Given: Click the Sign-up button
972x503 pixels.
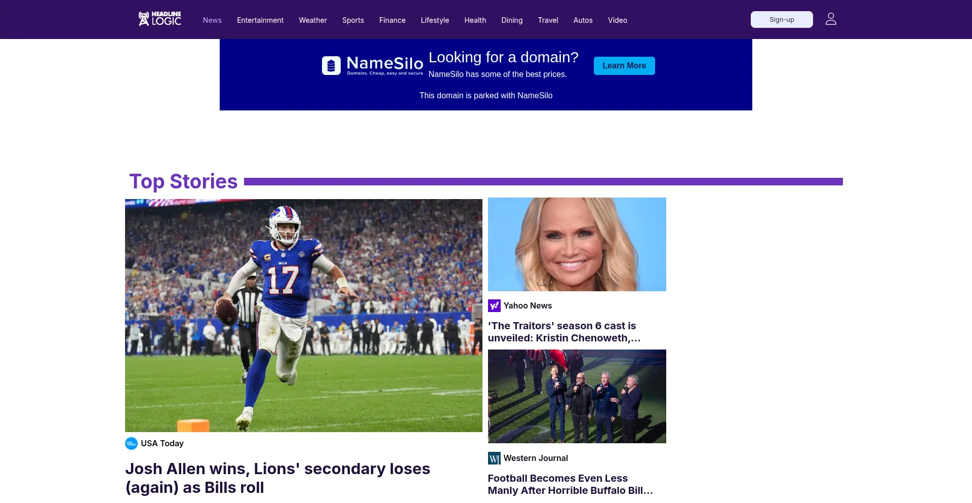Looking at the screenshot, I should (x=782, y=20).
